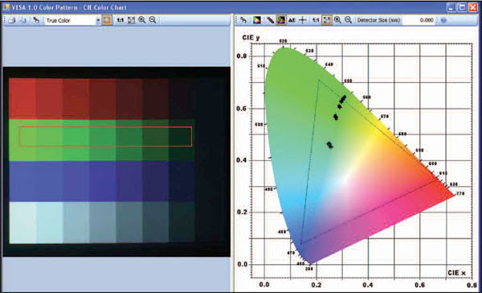Click the color gamut icon in the CIE toolbar
This screenshot has height=293, width=482.
tap(257, 20)
